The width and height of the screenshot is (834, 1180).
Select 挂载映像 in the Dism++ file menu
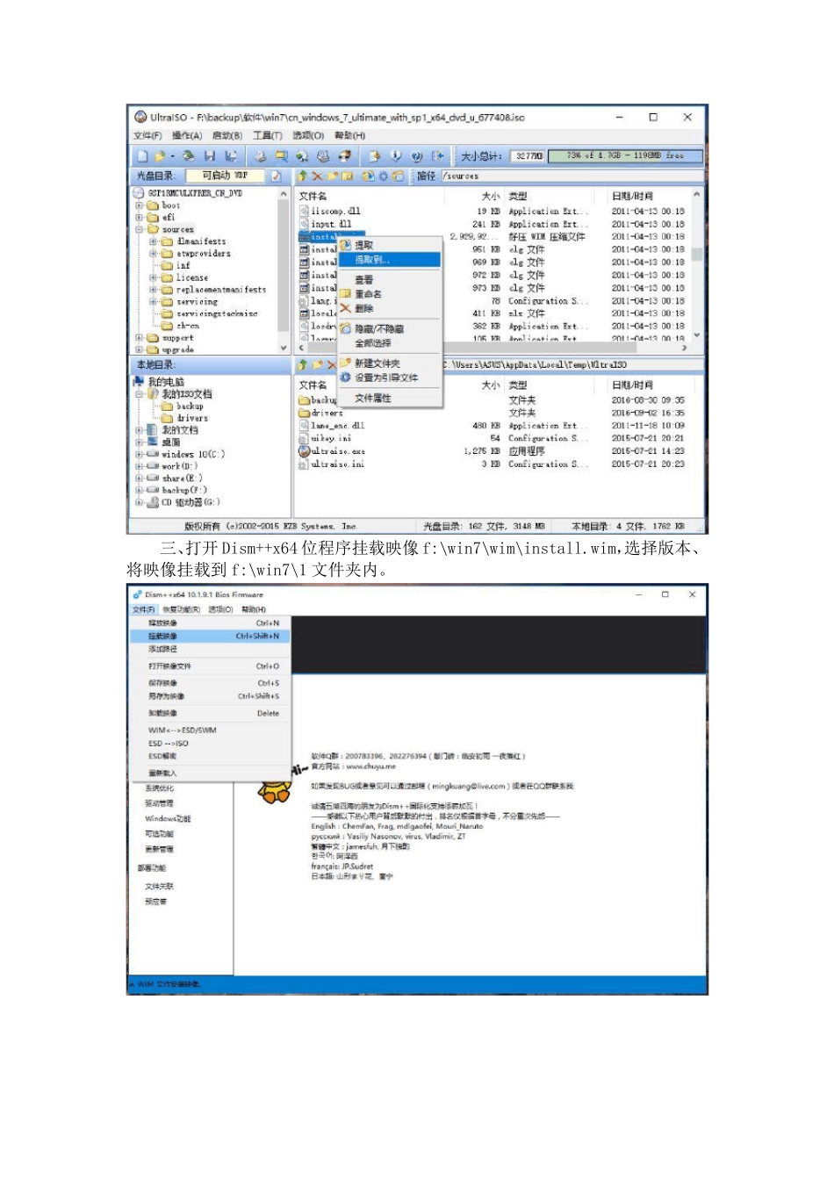tap(209, 636)
